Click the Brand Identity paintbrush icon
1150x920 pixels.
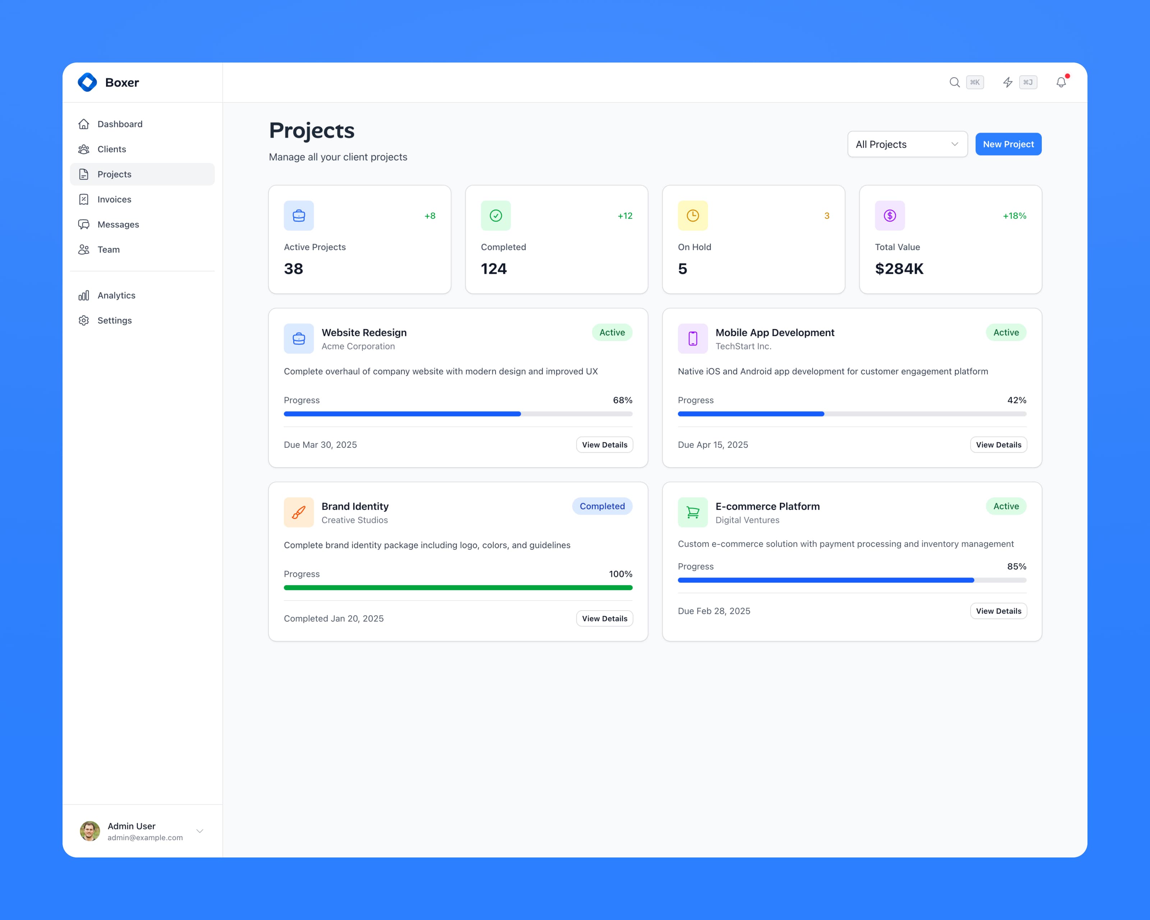coord(299,512)
